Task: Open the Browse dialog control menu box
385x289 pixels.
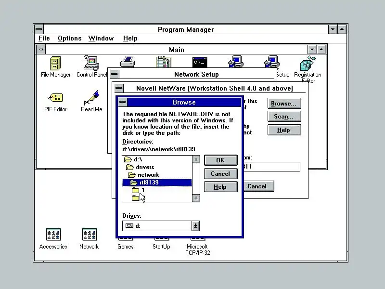Action: coord(123,102)
